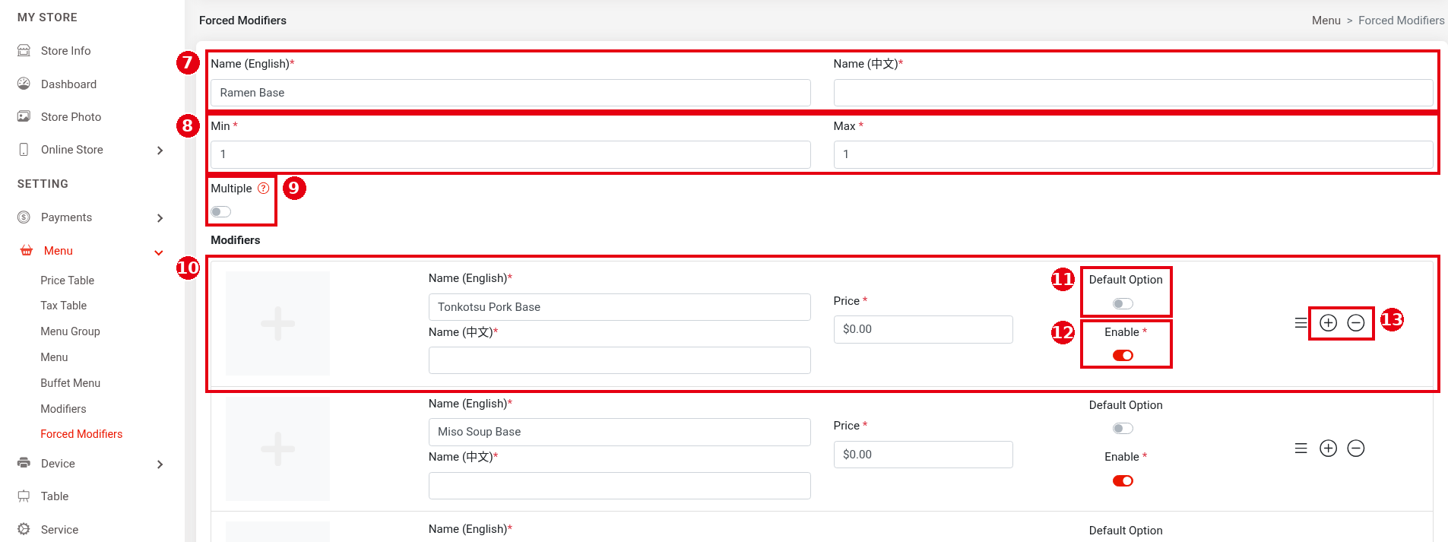Click Chinese name field under Tonkotsu Pork Base
The image size is (1448, 542).
click(x=619, y=360)
